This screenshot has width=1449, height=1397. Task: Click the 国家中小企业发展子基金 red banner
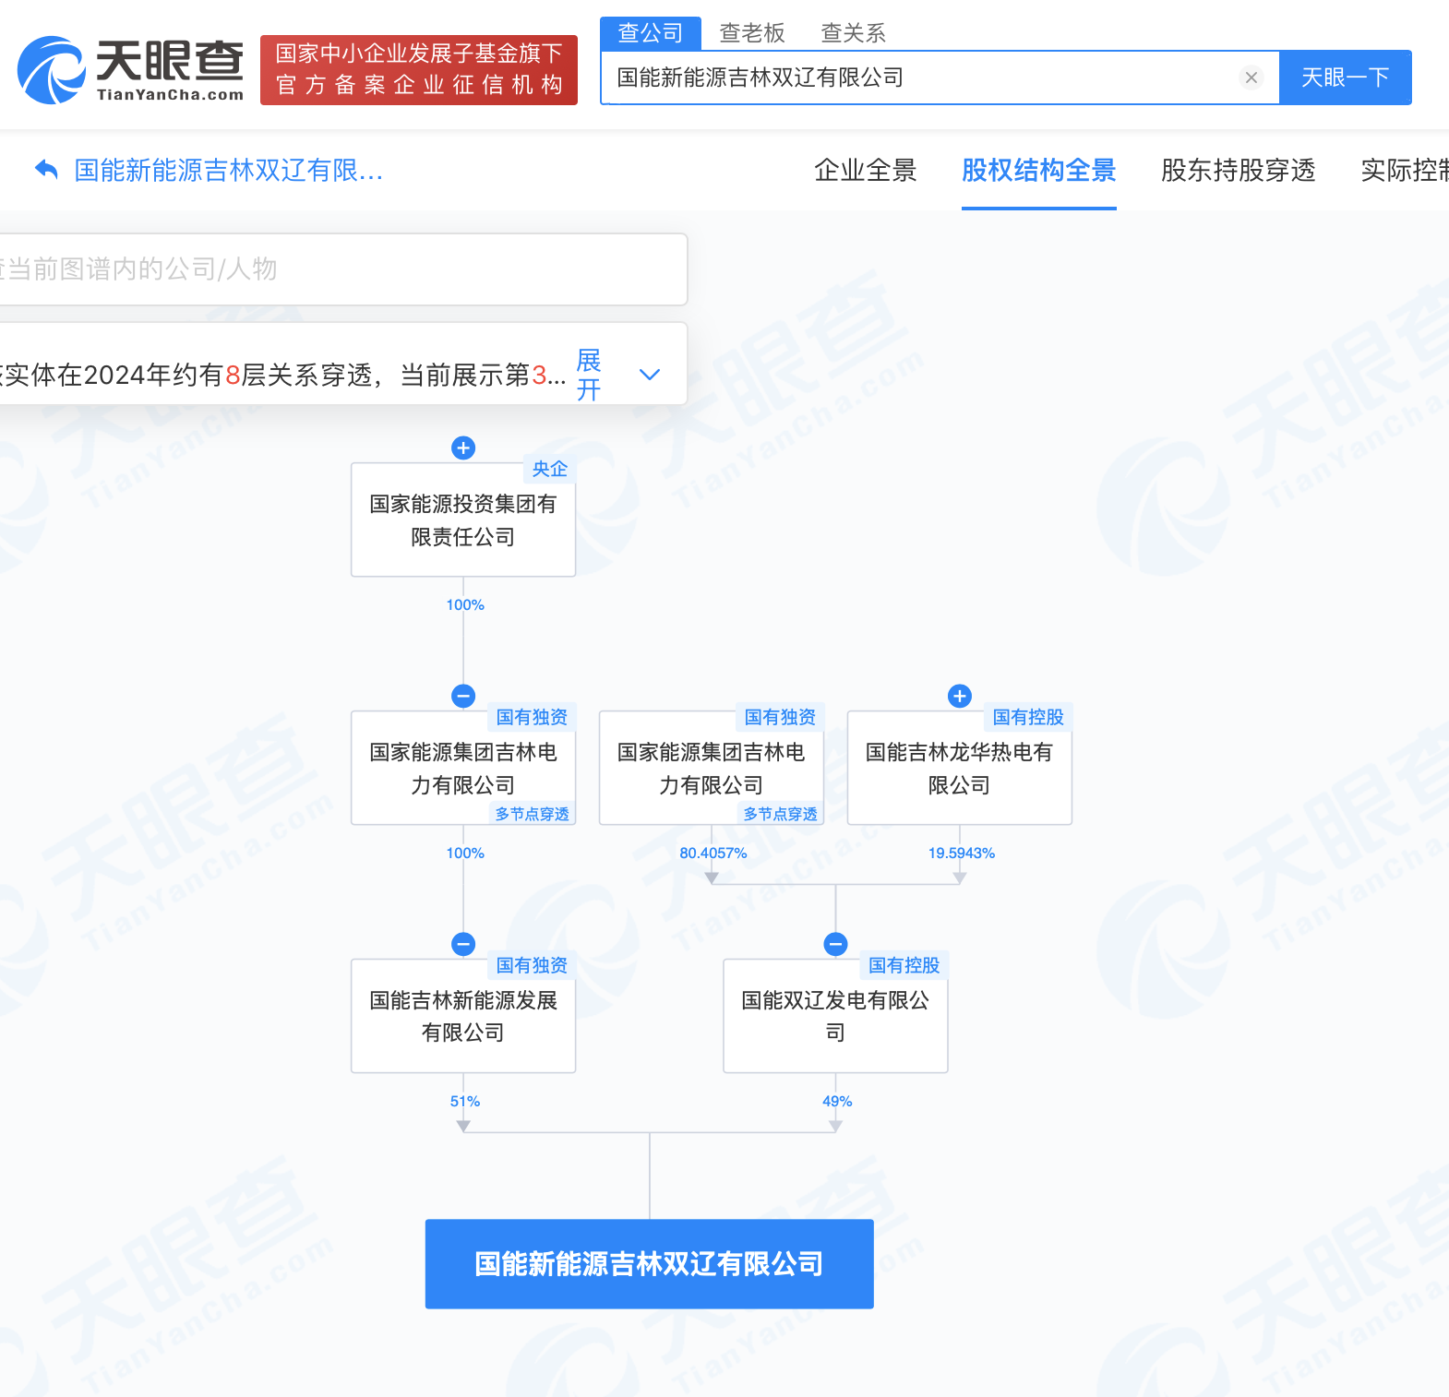click(419, 70)
